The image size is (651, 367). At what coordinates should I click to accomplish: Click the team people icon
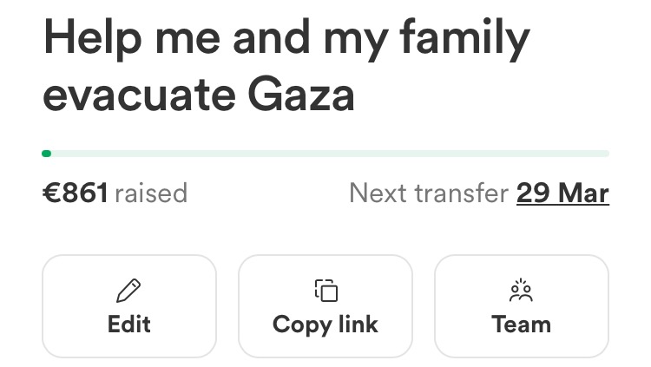coord(521,291)
